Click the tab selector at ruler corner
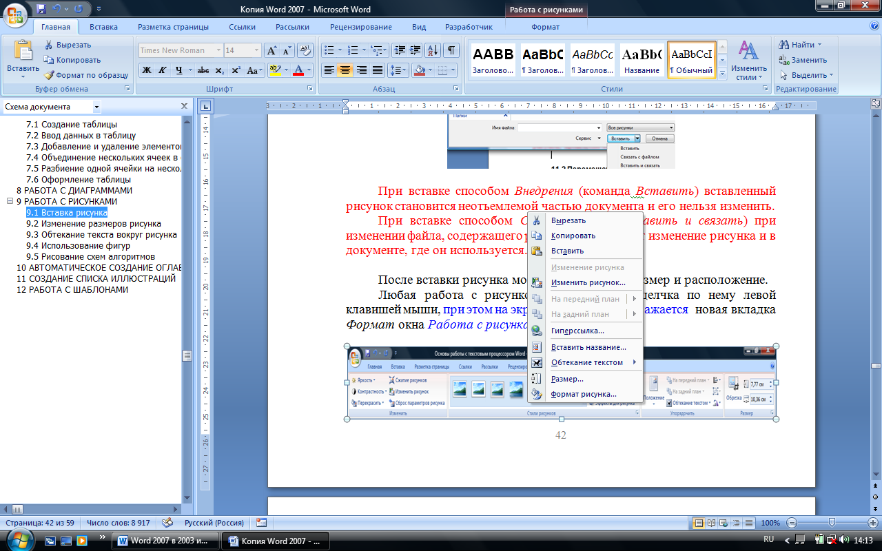Screen dimensions: 882x551 coord(206,106)
